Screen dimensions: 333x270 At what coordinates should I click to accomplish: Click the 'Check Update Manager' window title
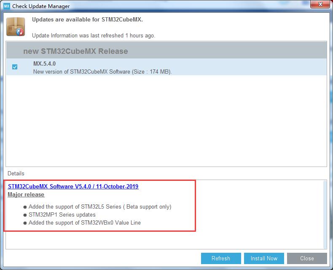point(41,6)
